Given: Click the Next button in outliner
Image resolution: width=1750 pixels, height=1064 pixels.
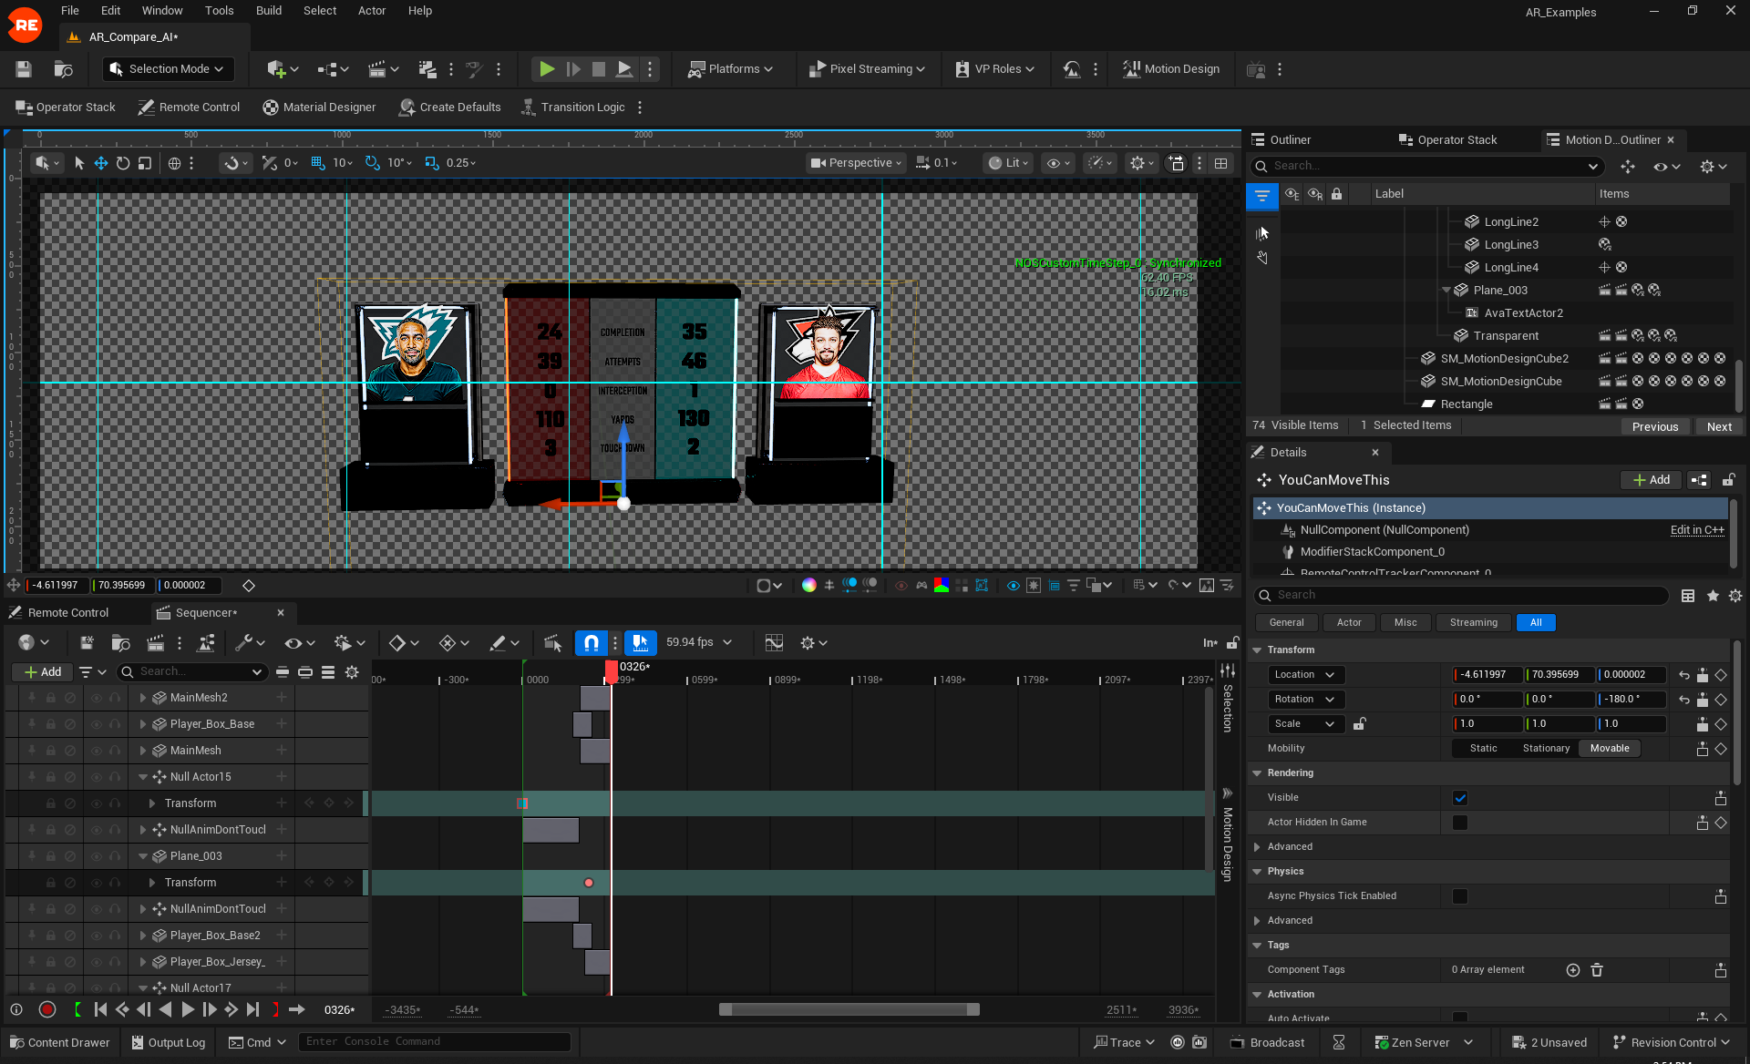Looking at the screenshot, I should pos(1719,426).
